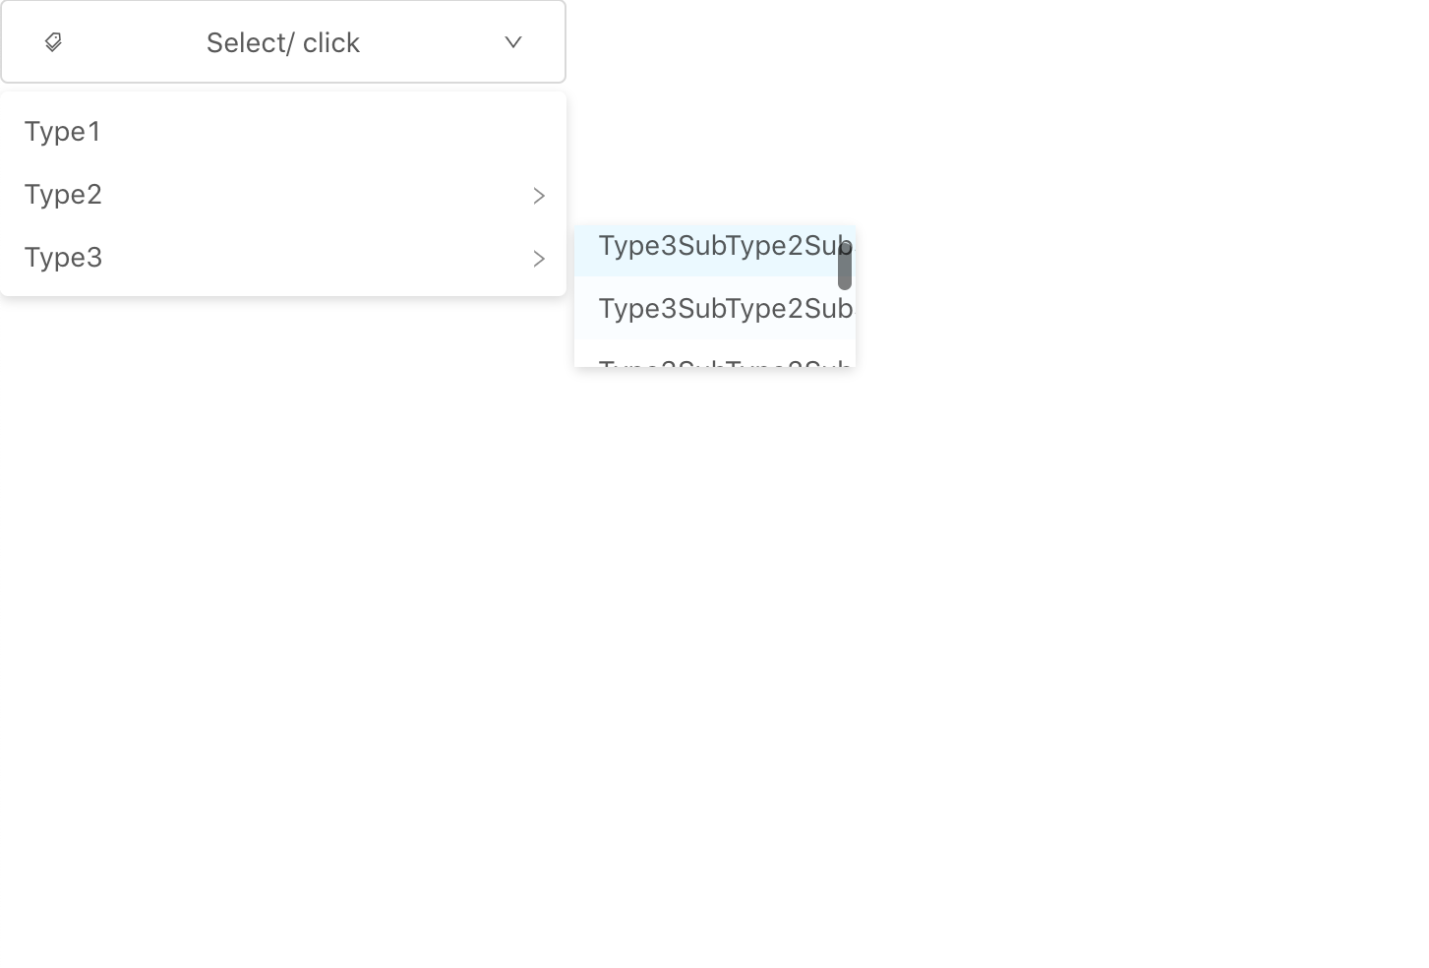Choose the highlighted Type3SubType2Sub submenu item
This screenshot has height=968, width=1429.
(x=715, y=246)
